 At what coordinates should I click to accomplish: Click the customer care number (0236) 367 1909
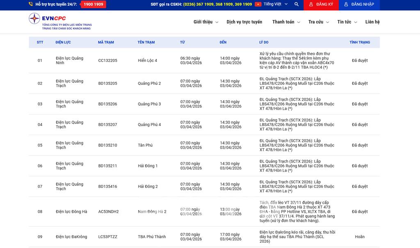click(201, 4)
